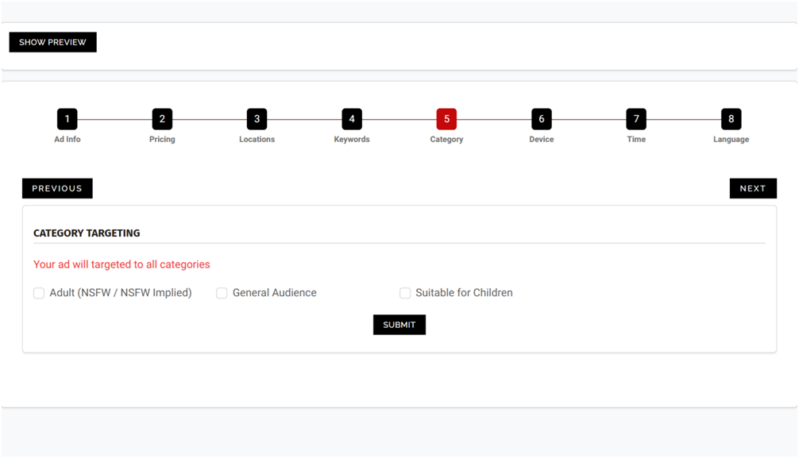Check the Suitable for Children checkbox
The width and height of the screenshot is (799, 458).
coord(405,293)
